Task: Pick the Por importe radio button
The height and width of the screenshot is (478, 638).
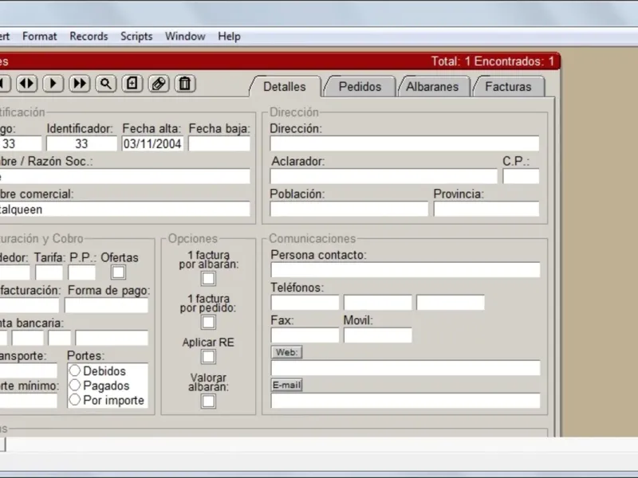Action: [x=75, y=400]
